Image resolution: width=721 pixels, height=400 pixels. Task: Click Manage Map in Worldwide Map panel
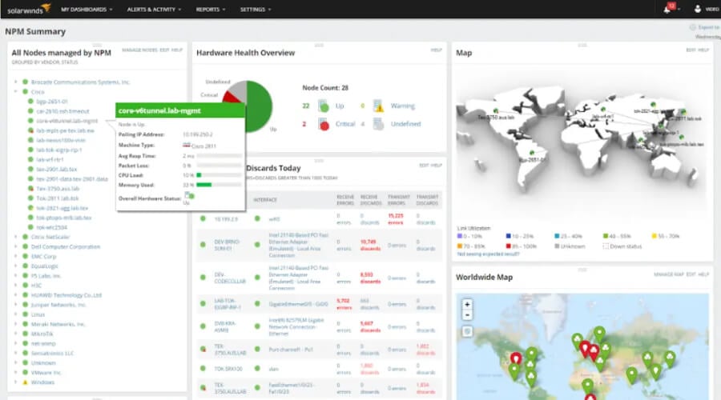pyautogui.click(x=669, y=274)
